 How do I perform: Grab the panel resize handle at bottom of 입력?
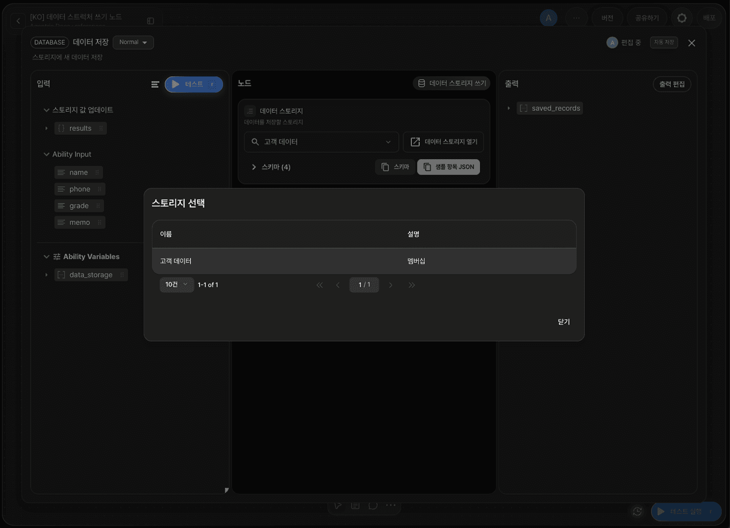pyautogui.click(x=227, y=490)
